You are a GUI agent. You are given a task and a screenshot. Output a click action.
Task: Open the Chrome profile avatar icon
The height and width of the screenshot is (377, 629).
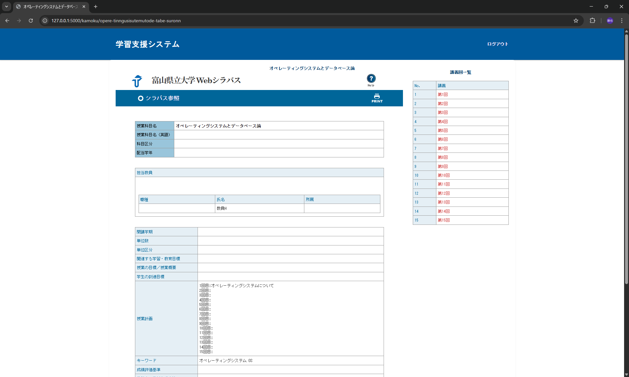(x=610, y=21)
